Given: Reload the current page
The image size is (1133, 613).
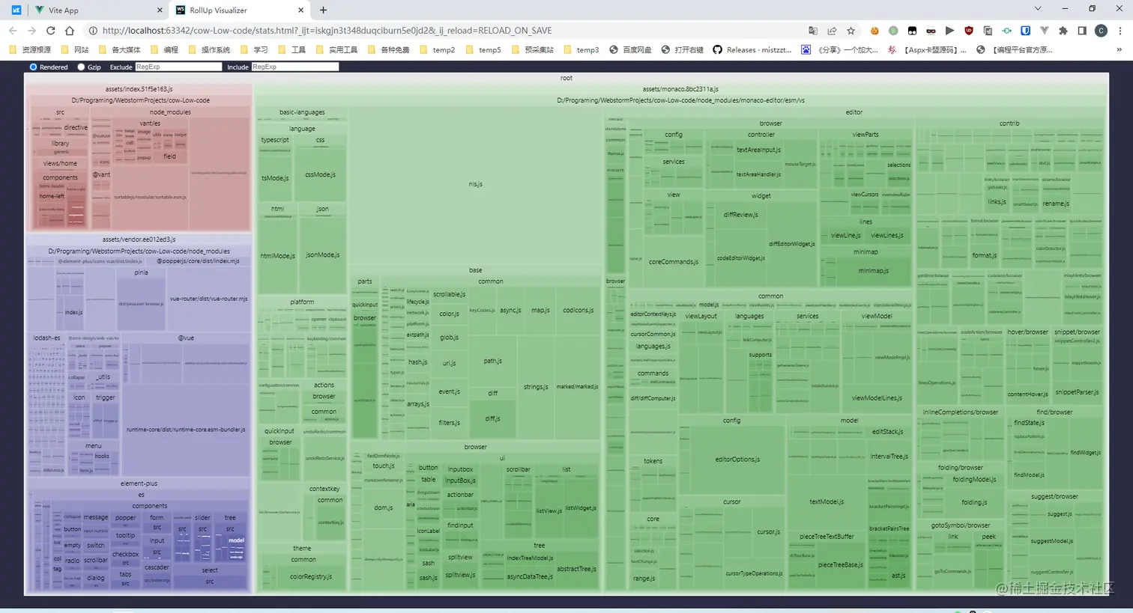Looking at the screenshot, I should (50, 31).
